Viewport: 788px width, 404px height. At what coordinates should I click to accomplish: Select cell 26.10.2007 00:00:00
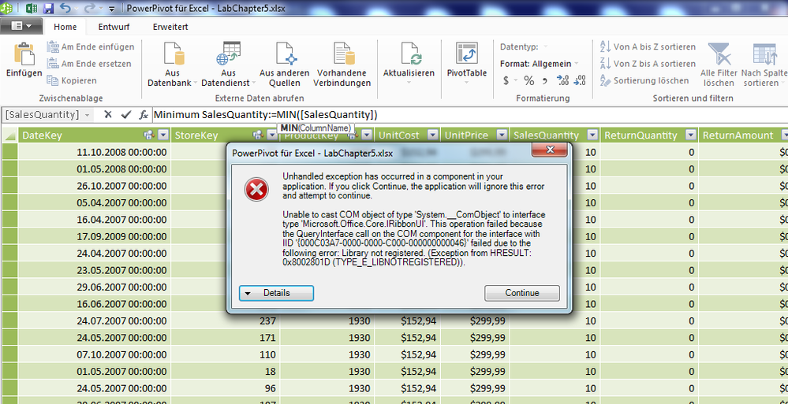(95, 186)
